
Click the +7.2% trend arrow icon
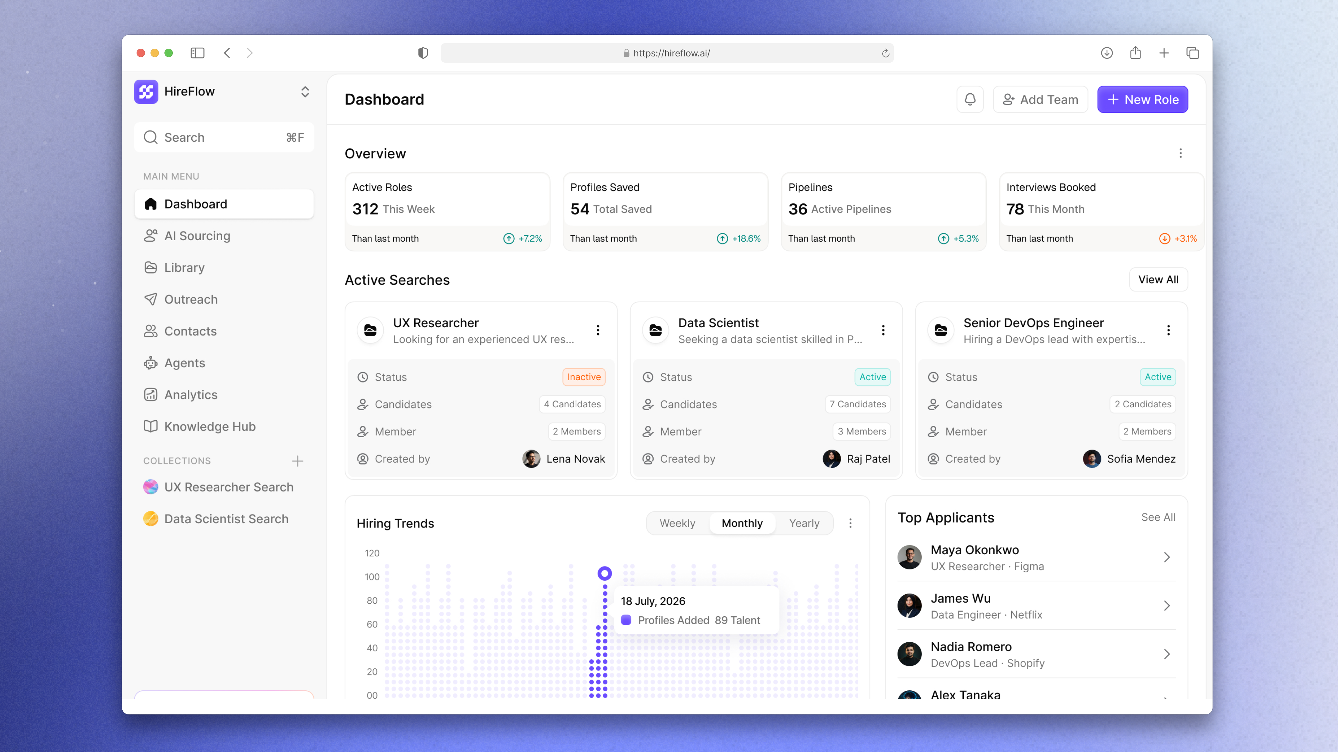[x=508, y=238]
